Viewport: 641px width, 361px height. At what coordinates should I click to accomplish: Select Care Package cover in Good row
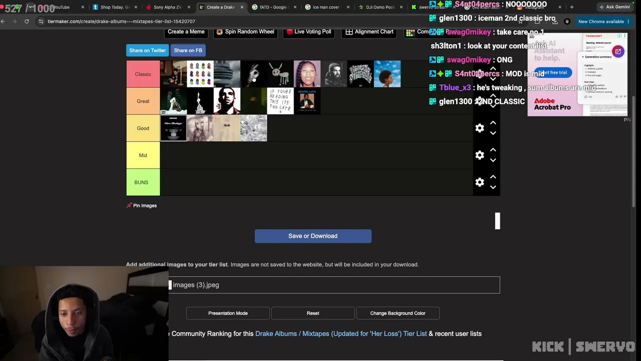pyautogui.click(x=173, y=128)
